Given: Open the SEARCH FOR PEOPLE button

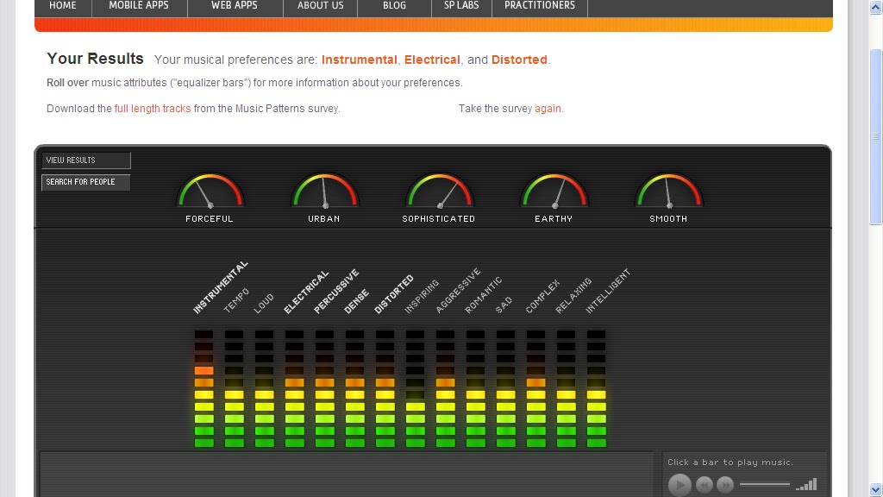Looking at the screenshot, I should 85,182.
